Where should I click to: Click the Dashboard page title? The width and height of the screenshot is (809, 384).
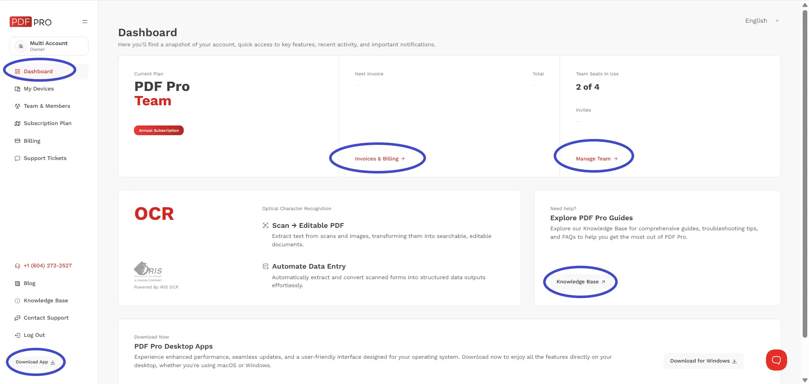(147, 32)
